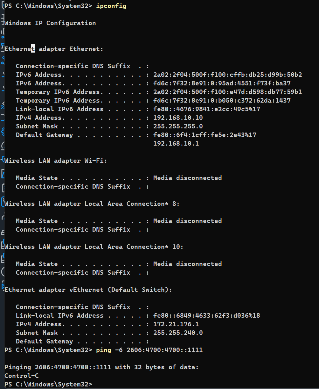Click the temporary IPv6 address ending in 1437
Image resolution: width=319 pixels, height=389 pixels.
pyautogui.click(x=222, y=100)
